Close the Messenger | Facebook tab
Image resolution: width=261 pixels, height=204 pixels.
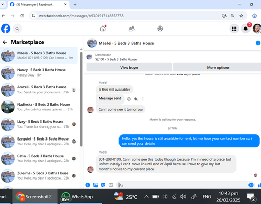coord(65,4)
